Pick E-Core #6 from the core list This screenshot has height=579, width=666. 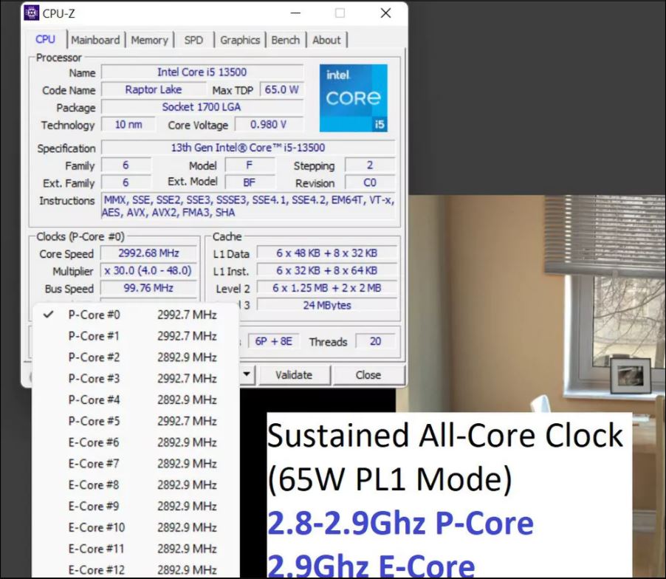coord(136,442)
